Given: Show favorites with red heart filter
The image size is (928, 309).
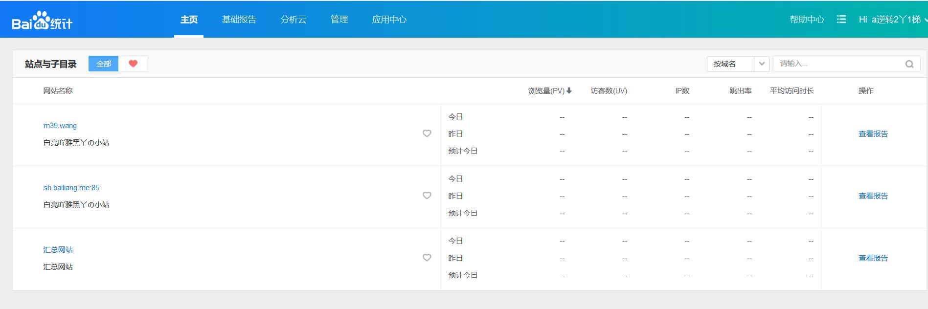Looking at the screenshot, I should tap(133, 64).
